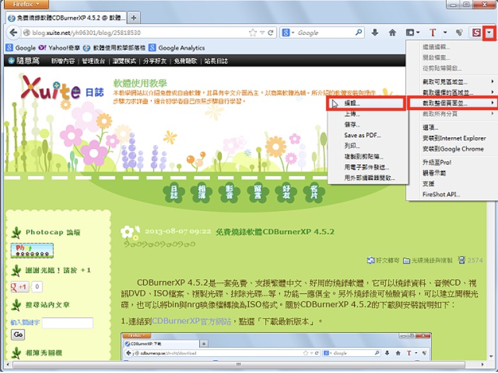Click the 瀏覽模式 link

(124, 61)
